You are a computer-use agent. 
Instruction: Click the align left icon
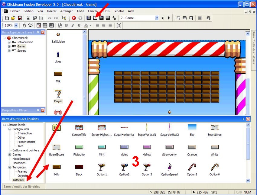point(97,25)
